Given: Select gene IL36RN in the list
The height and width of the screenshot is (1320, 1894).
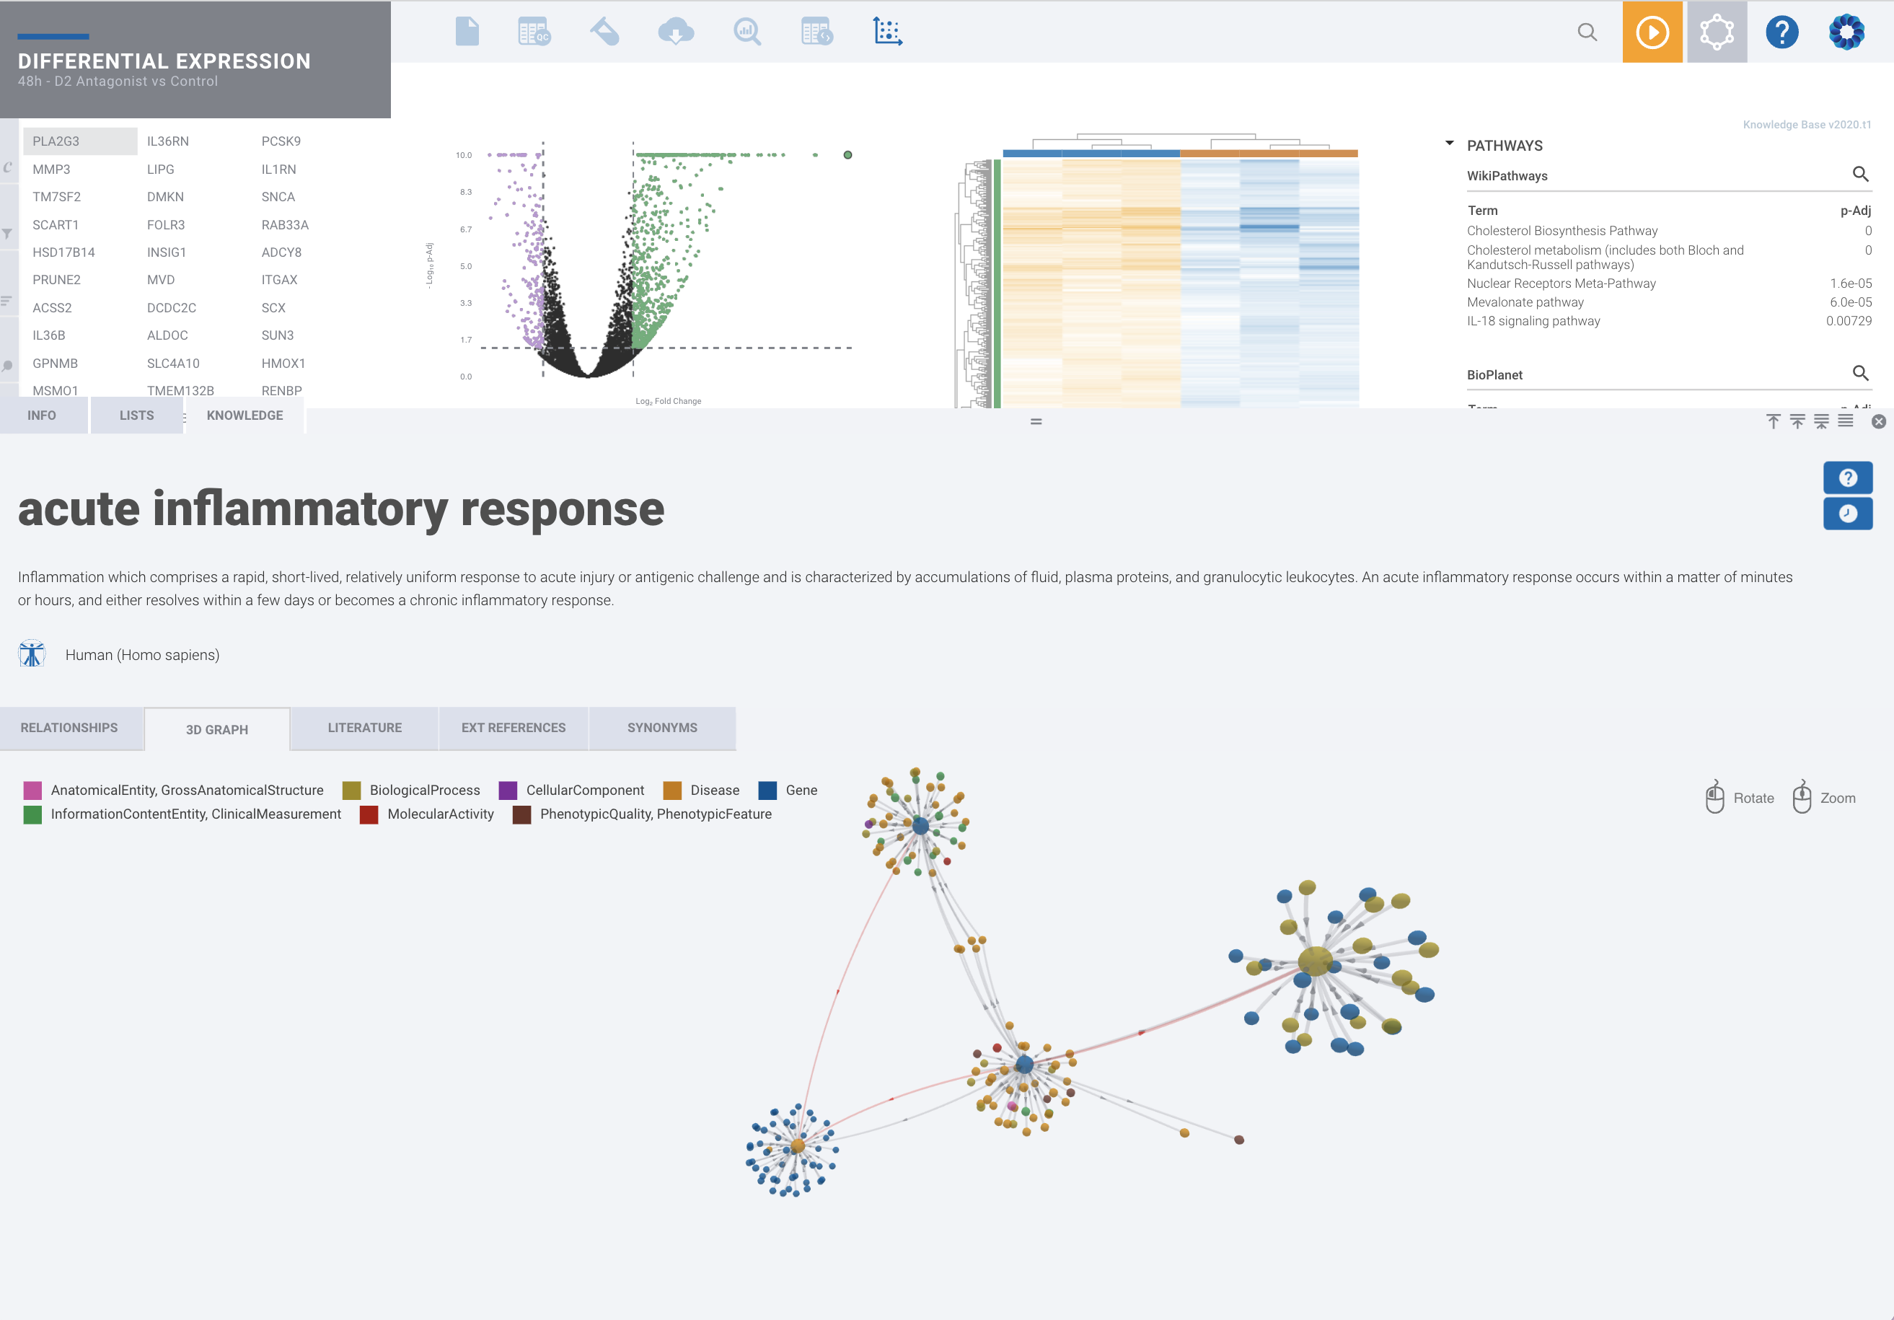Looking at the screenshot, I should click(168, 141).
